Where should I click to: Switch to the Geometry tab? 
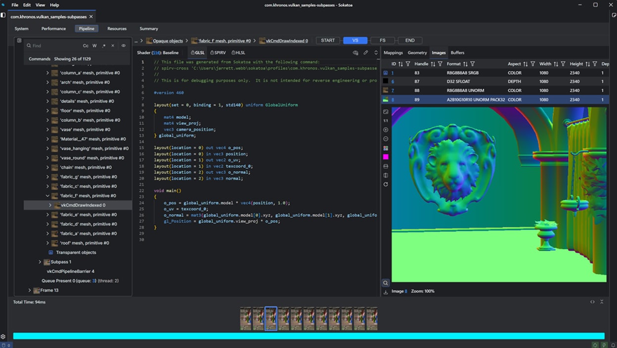[x=417, y=52]
